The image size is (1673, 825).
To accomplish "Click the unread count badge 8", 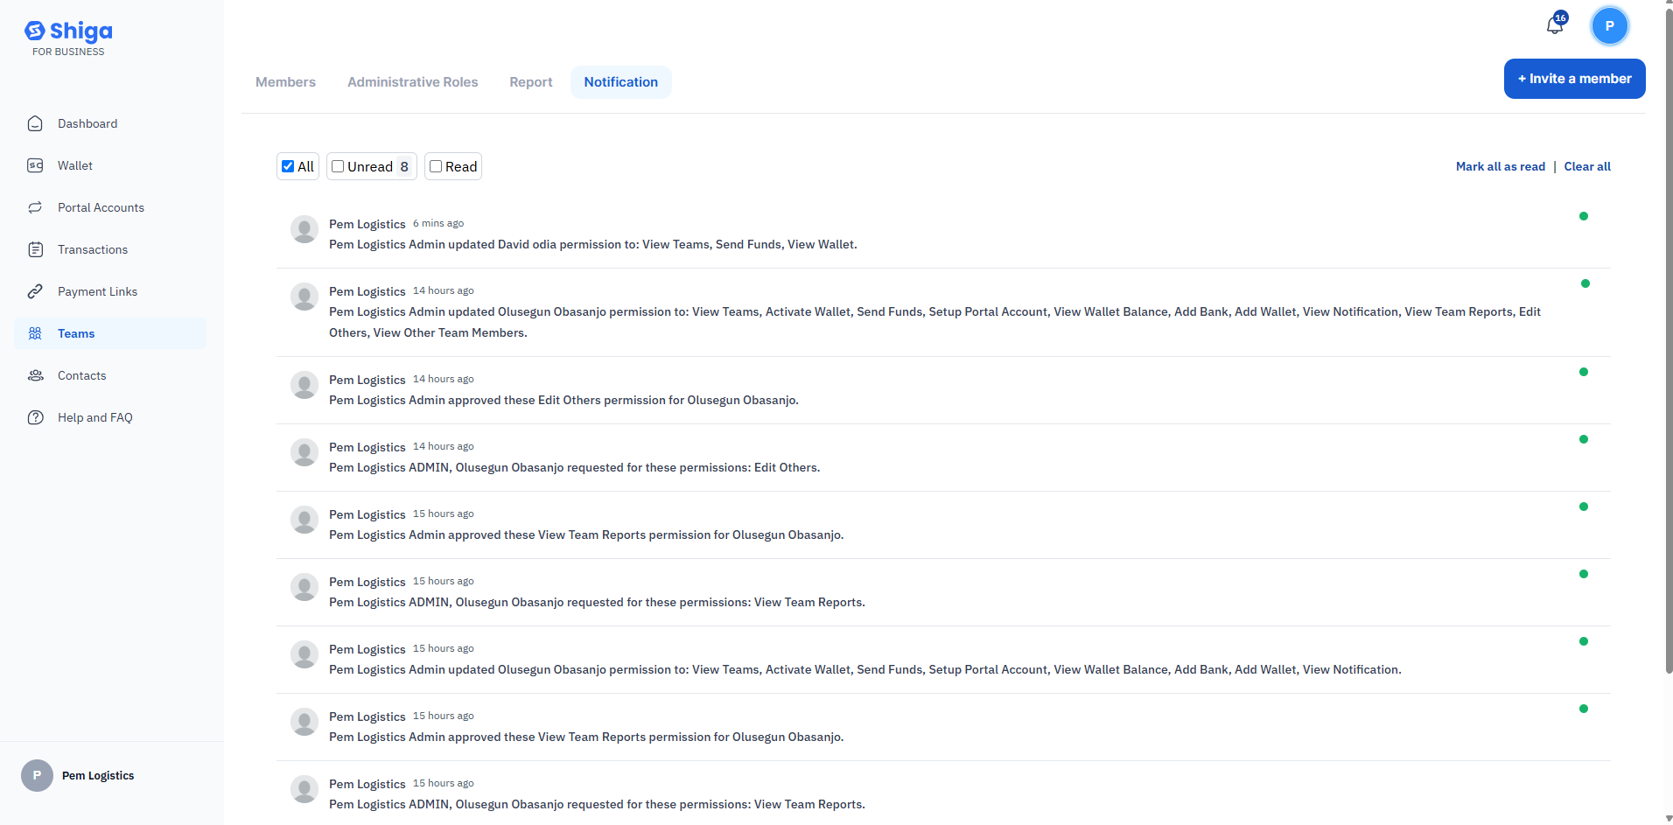I will pyautogui.click(x=404, y=166).
